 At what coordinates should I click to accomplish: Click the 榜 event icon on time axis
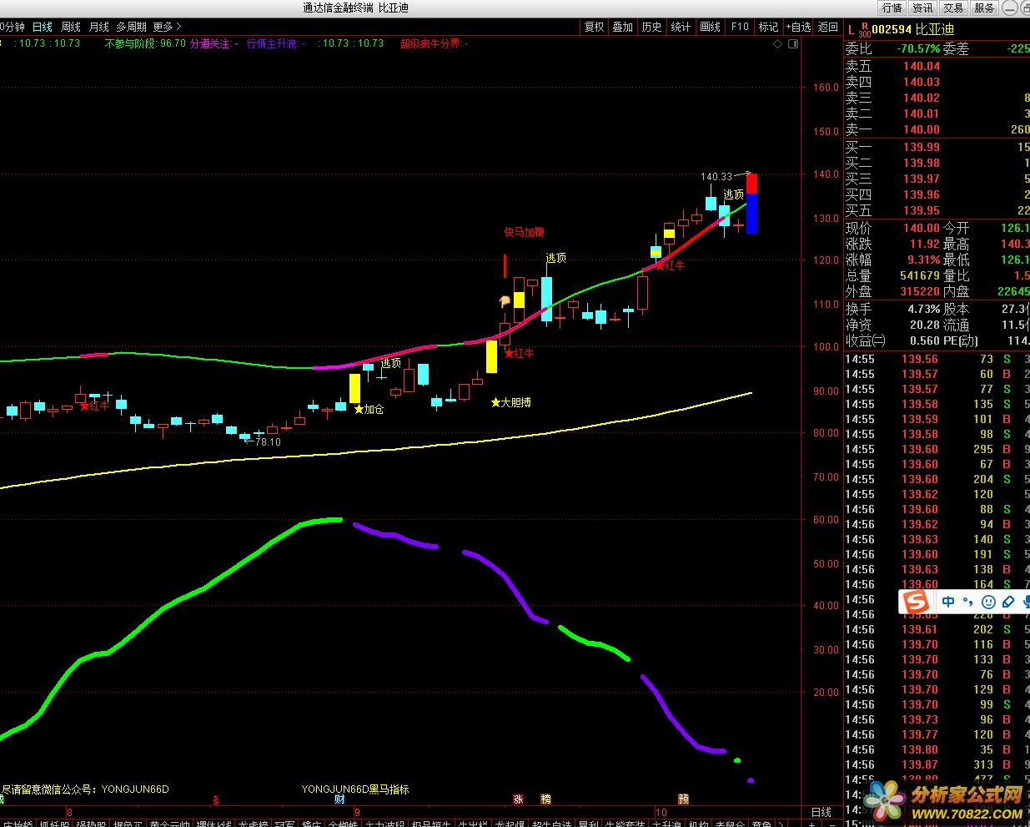(545, 799)
